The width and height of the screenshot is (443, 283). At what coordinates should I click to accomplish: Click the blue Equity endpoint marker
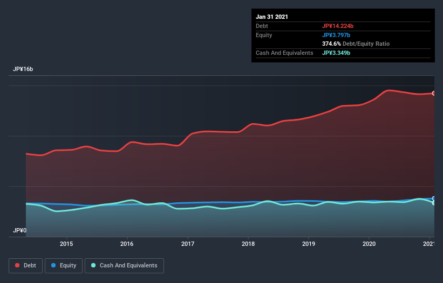click(x=434, y=198)
